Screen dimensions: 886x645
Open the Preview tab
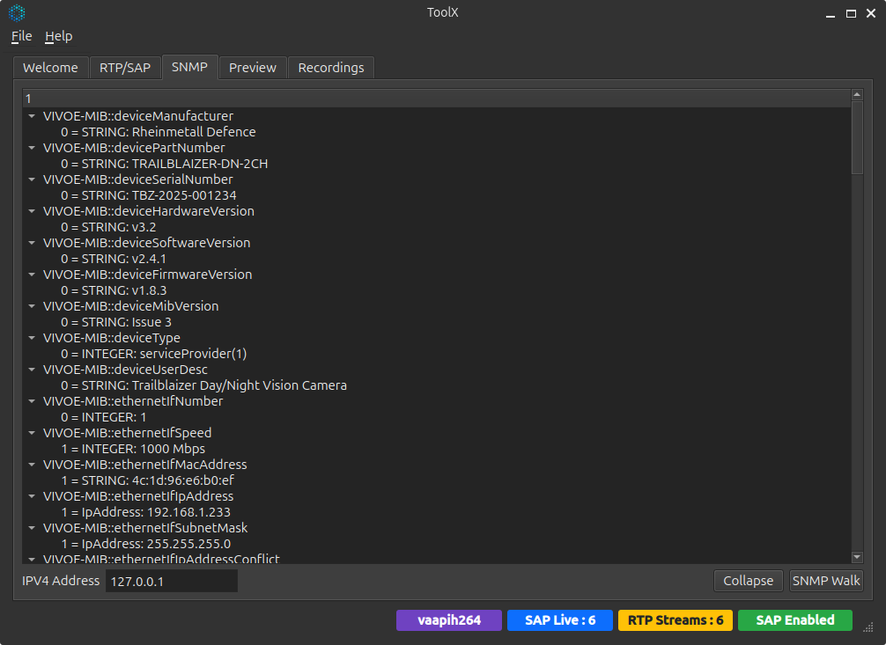click(x=253, y=68)
